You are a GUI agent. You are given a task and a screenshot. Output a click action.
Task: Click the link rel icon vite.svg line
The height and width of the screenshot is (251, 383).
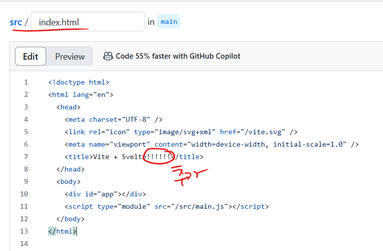181,132
